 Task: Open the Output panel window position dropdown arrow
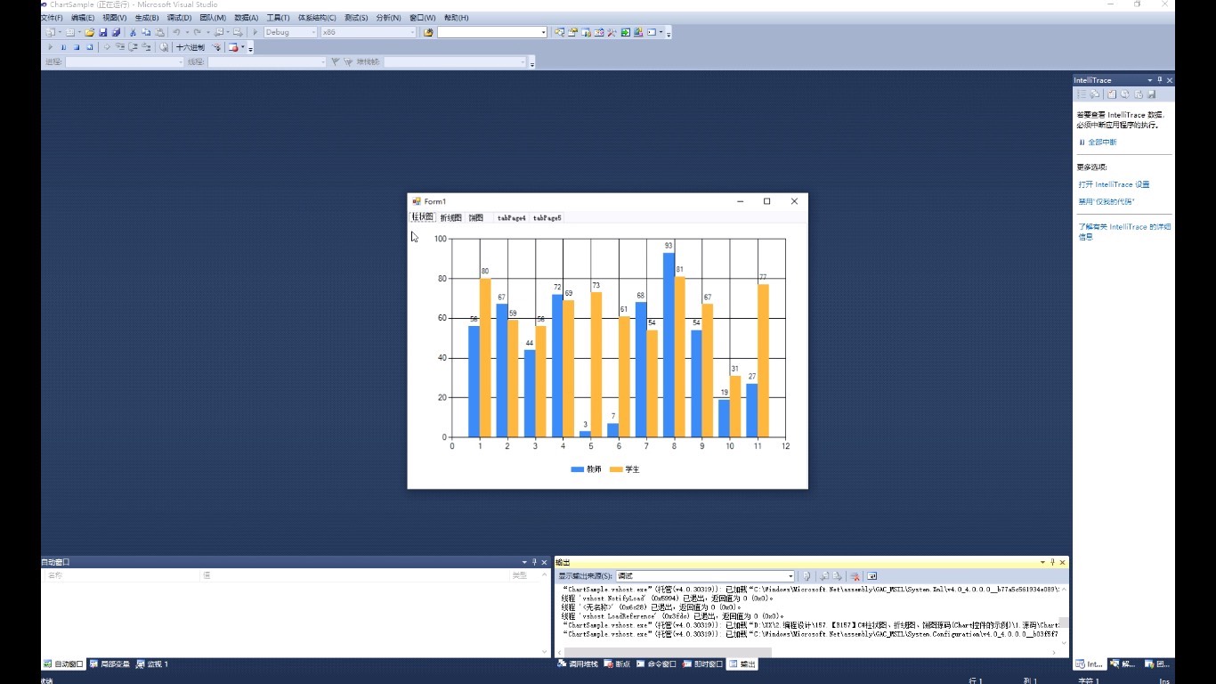point(1042,562)
